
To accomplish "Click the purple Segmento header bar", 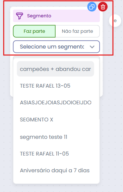I will click(x=56, y=16).
